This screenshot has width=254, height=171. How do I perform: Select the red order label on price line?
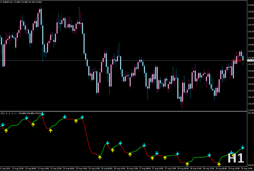pyautogui.click(x=237, y=61)
